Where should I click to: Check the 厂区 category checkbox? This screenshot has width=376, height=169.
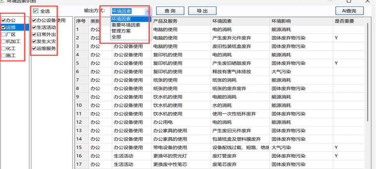coord(3,34)
